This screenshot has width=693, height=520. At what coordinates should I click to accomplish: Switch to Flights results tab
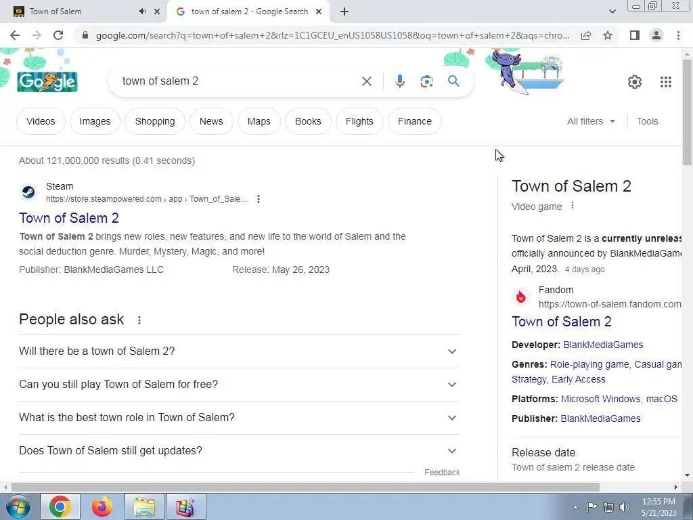(x=359, y=121)
